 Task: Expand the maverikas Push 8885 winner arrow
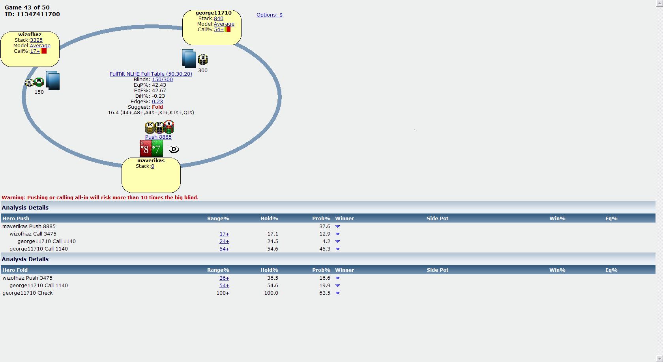[x=337, y=226]
